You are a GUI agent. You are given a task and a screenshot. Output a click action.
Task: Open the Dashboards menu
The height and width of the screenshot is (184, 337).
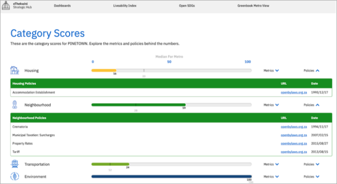click(62, 6)
